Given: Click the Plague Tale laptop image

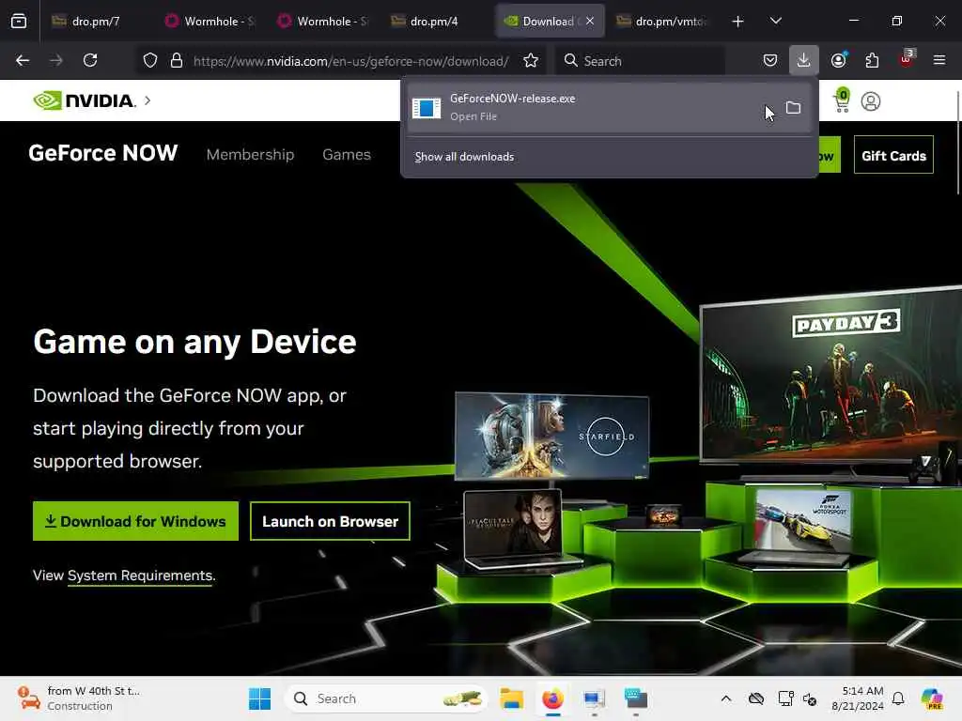Looking at the screenshot, I should point(514,522).
